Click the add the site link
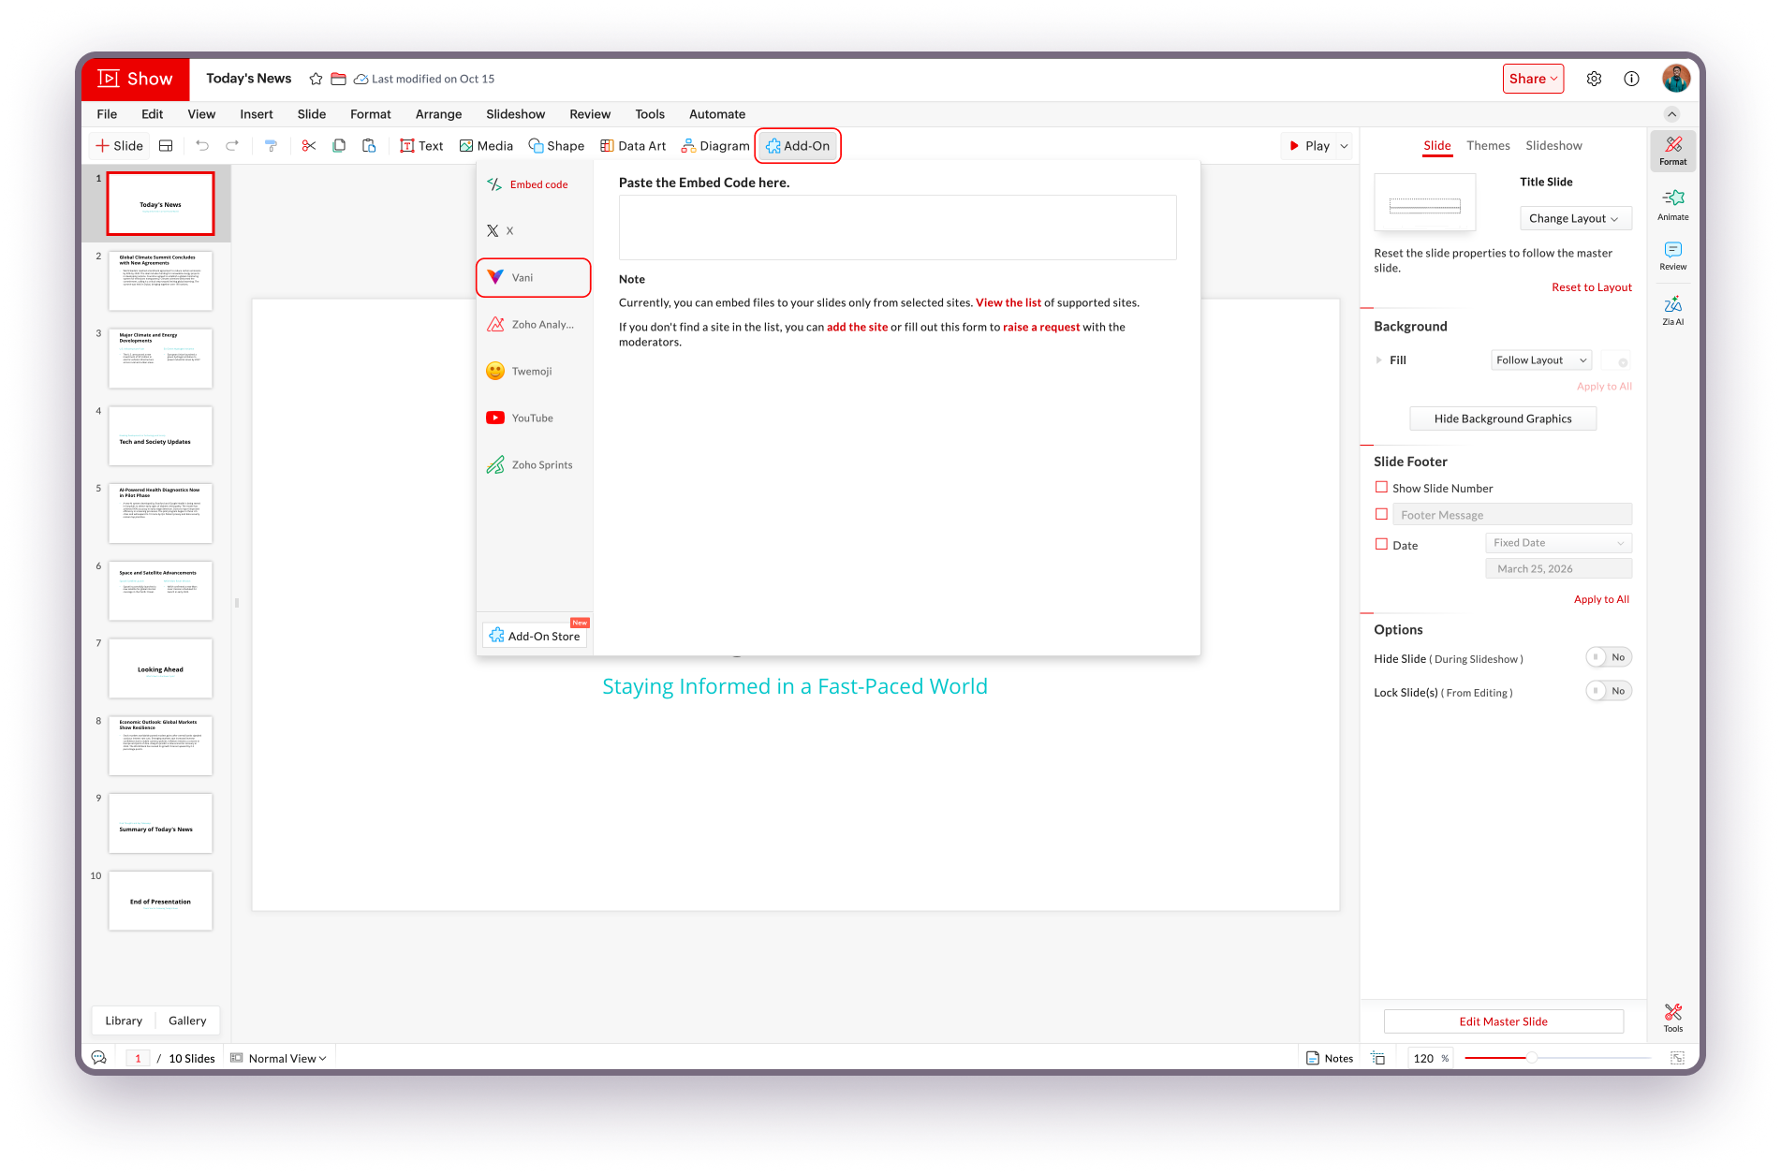1781x1174 pixels. [857, 327]
